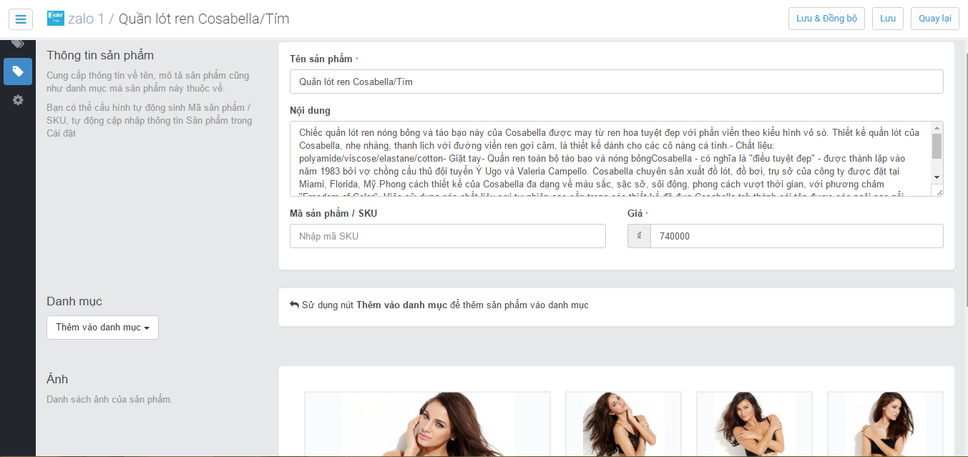Focus the Mã sản phẩm SKU field
The width and height of the screenshot is (968, 457).
(x=447, y=236)
